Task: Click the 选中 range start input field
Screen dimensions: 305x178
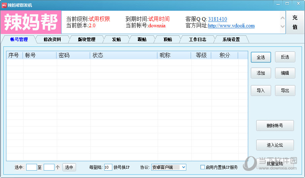Action: [x=32, y=167]
